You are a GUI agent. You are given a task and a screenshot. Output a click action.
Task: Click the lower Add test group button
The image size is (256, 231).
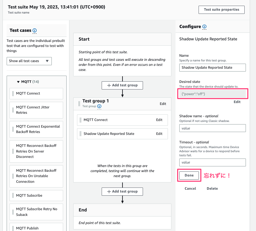point(122,191)
